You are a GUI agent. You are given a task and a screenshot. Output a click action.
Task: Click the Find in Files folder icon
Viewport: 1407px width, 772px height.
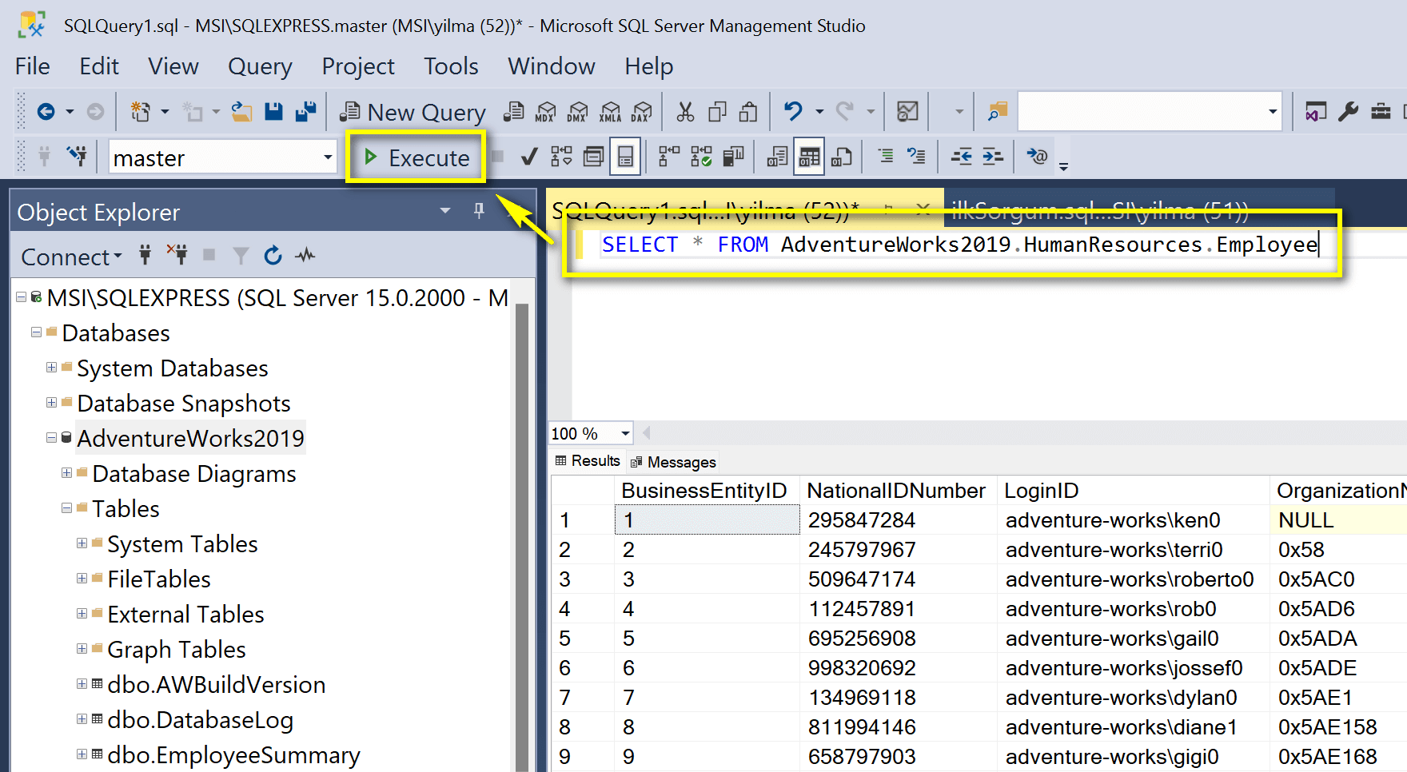(997, 112)
